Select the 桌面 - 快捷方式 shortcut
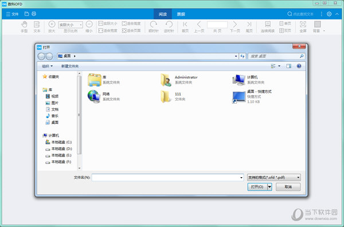The width and height of the screenshot is (344, 227). [x=252, y=96]
